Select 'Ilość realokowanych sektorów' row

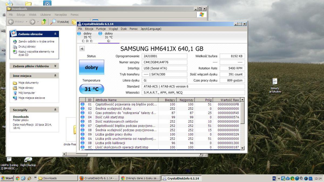160,121
